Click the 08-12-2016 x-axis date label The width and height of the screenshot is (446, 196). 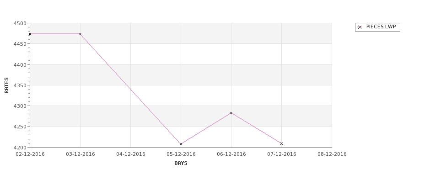[332, 154]
